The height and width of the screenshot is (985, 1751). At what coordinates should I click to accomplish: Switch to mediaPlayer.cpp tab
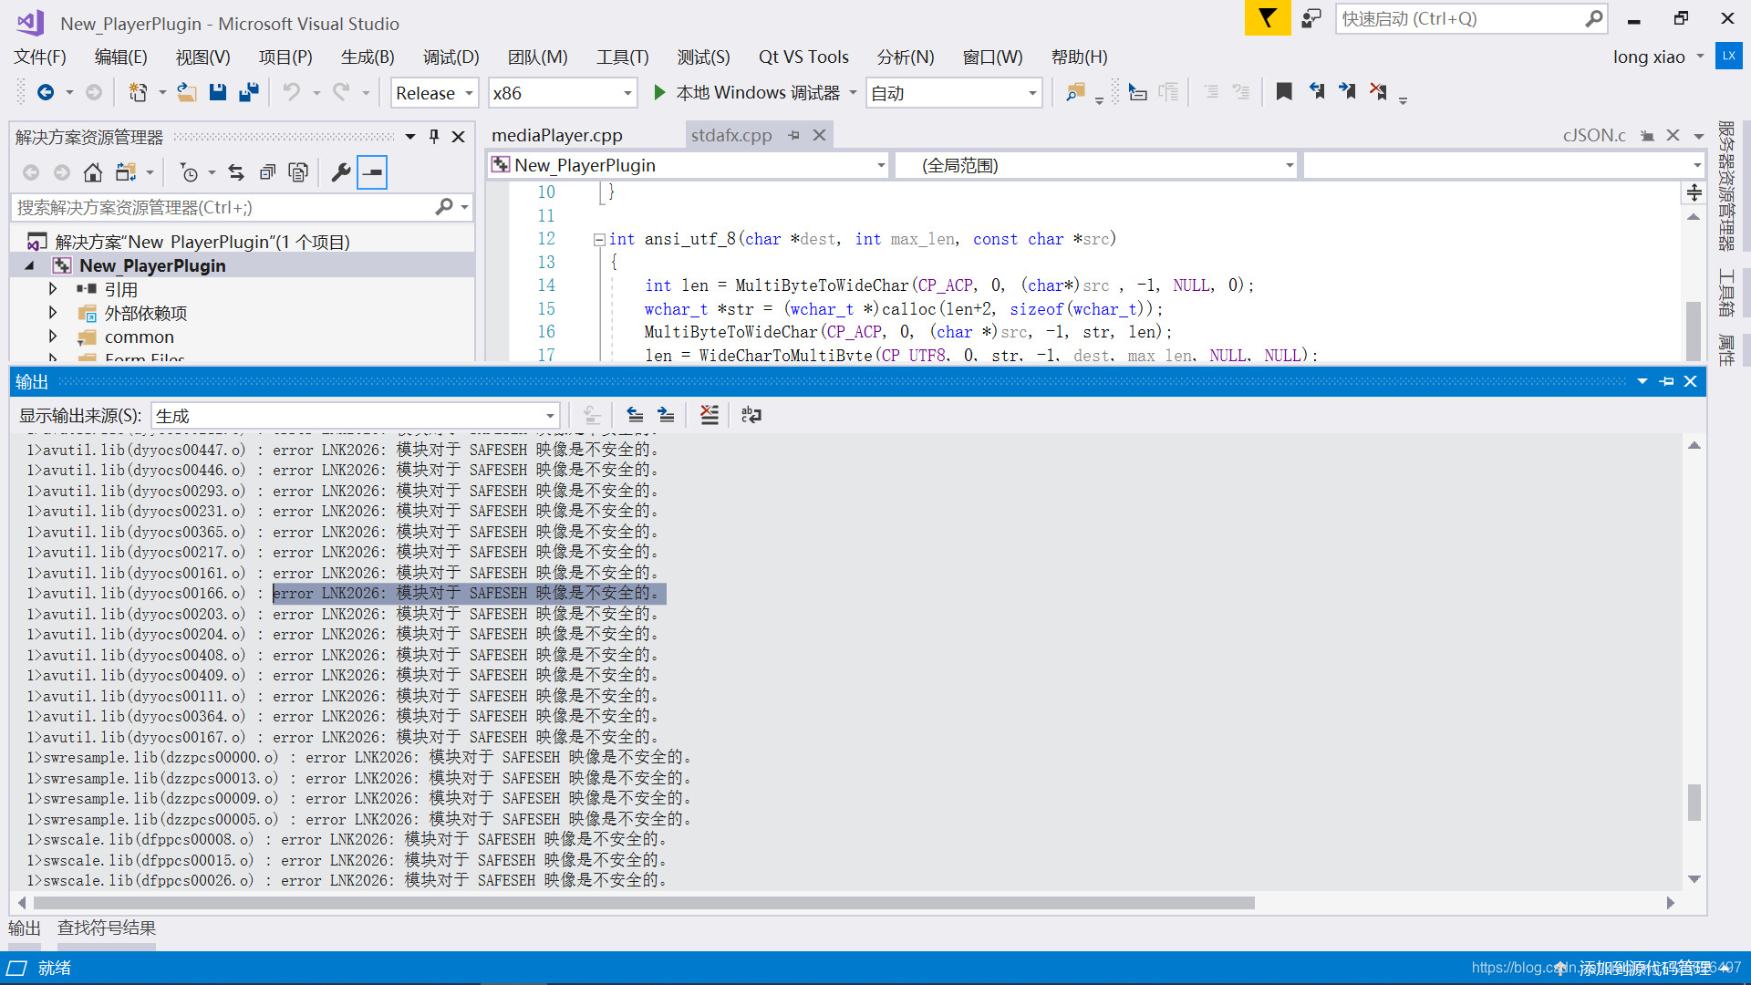(556, 135)
